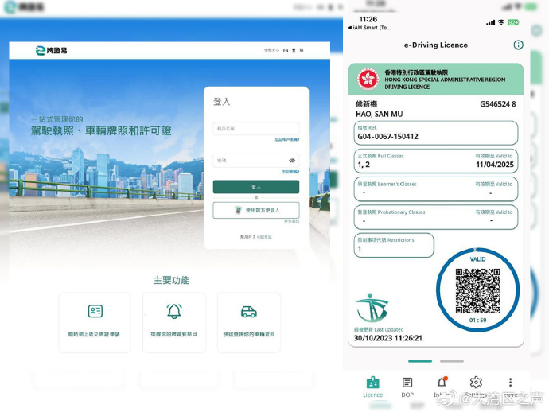Tap the name HAO, SAN MU
This screenshot has height=412, width=549.
click(x=379, y=114)
